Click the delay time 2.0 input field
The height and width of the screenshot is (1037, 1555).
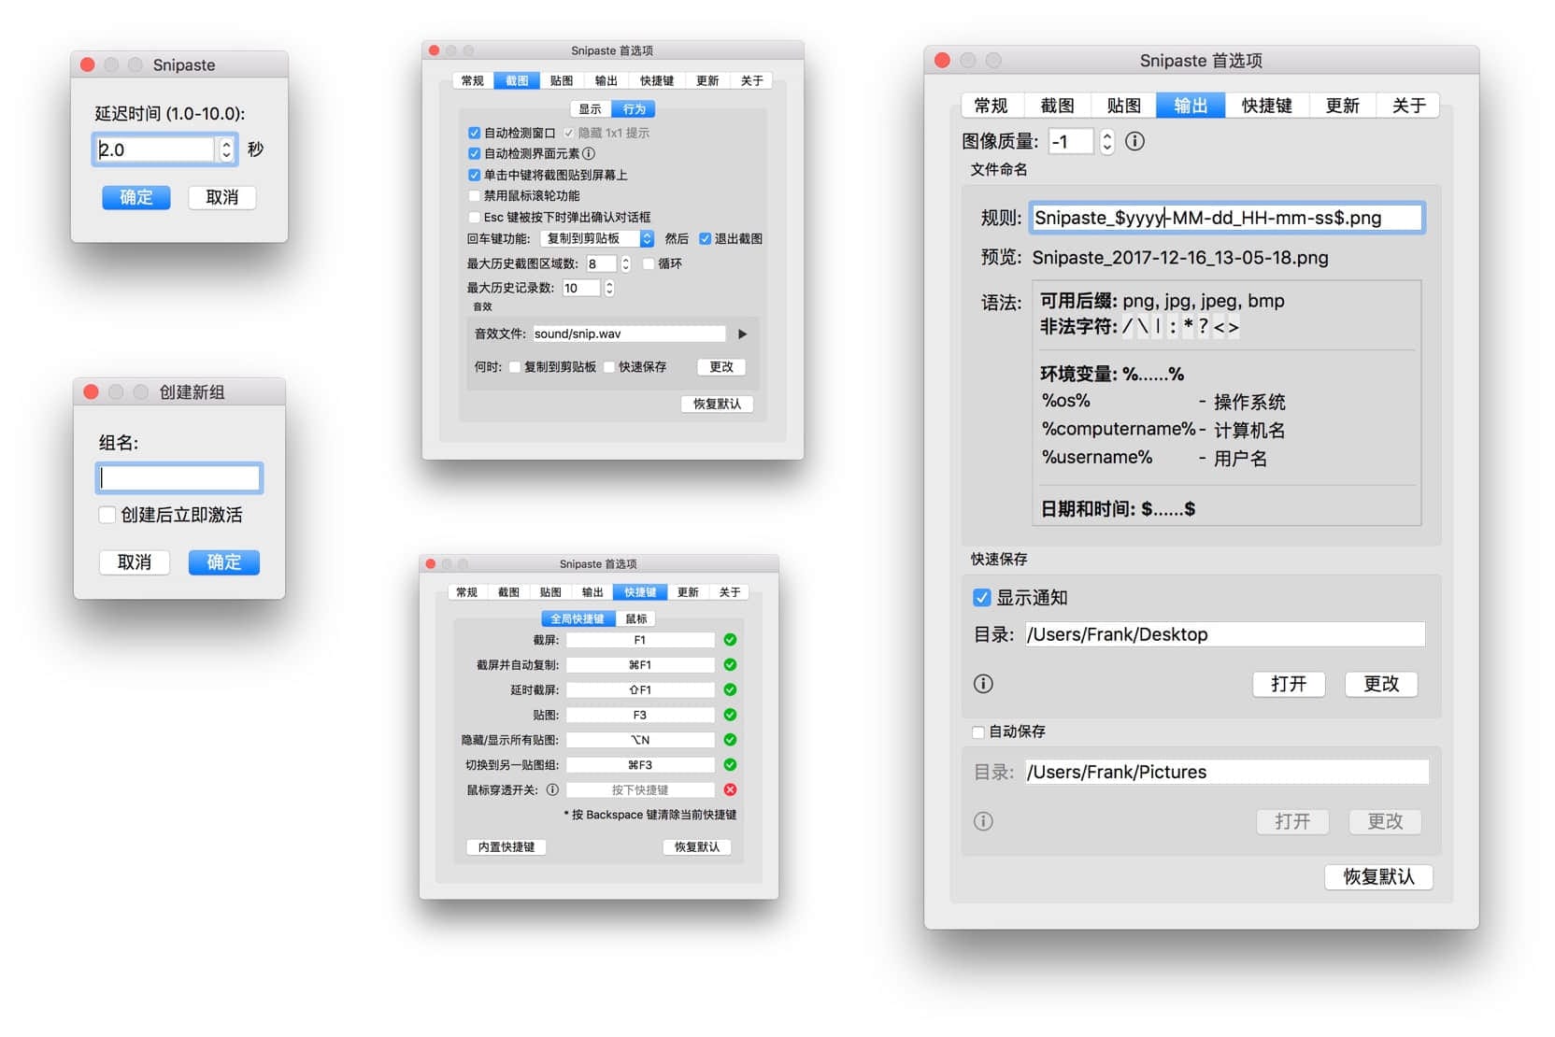(x=156, y=149)
